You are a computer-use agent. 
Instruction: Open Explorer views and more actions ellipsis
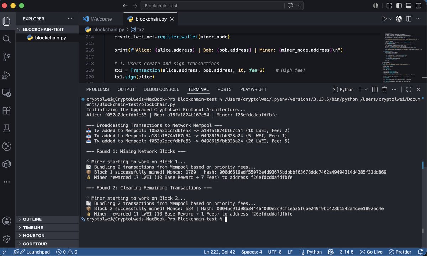70,19
